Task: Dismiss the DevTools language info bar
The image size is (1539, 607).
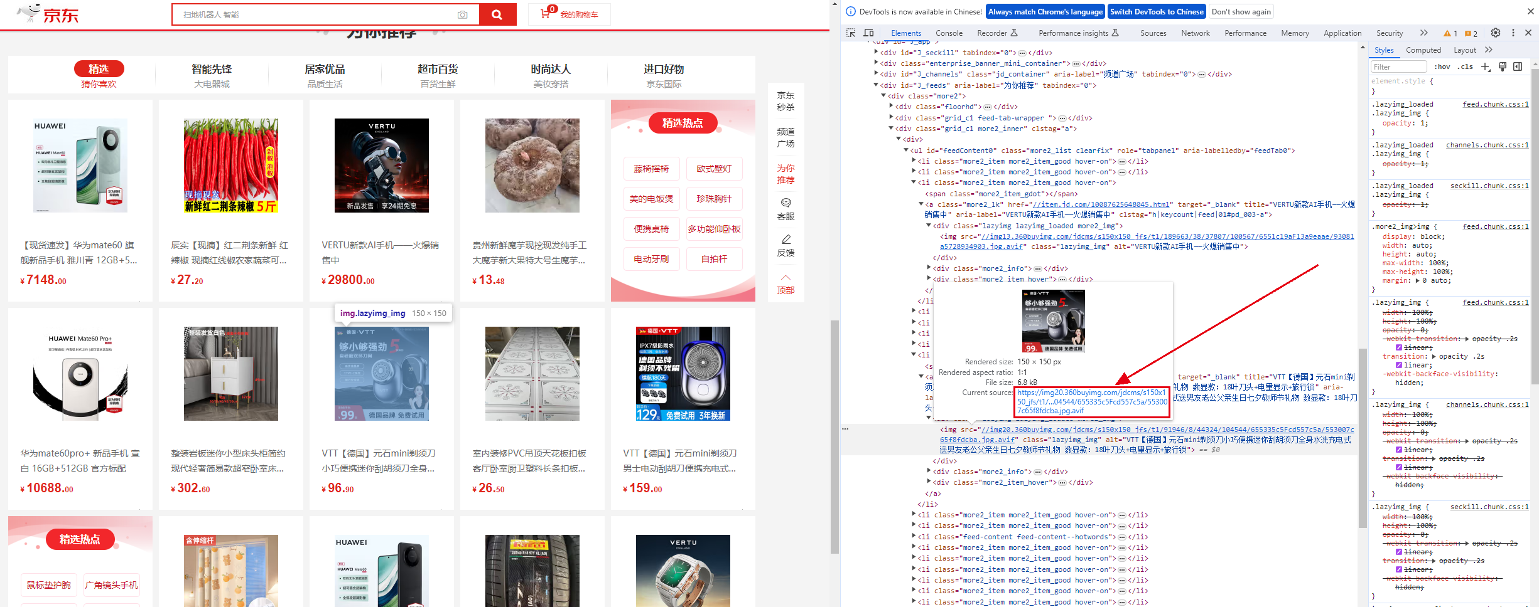Action: click(x=1530, y=11)
